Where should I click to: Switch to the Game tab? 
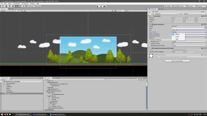(11, 9)
